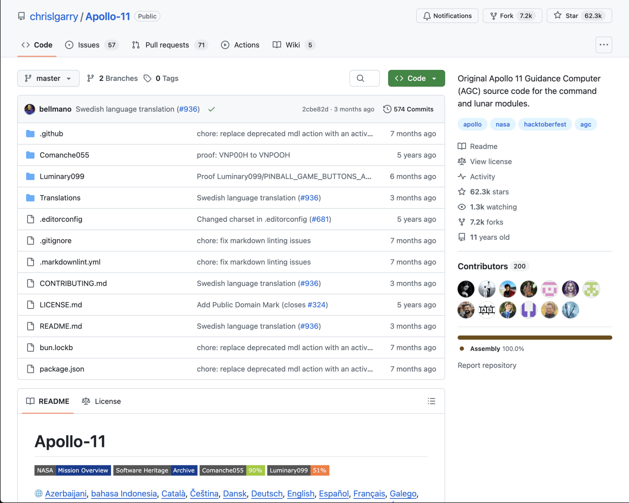The width and height of the screenshot is (629, 503).
Task: Click the file search magnifier button
Action: click(364, 78)
